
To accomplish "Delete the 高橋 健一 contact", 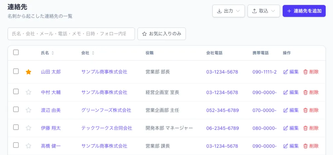I will tap(311, 146).
